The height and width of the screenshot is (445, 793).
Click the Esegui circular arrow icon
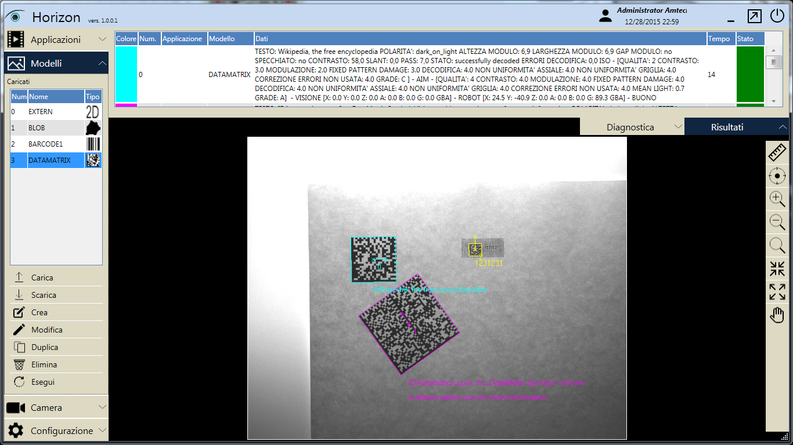(x=19, y=382)
